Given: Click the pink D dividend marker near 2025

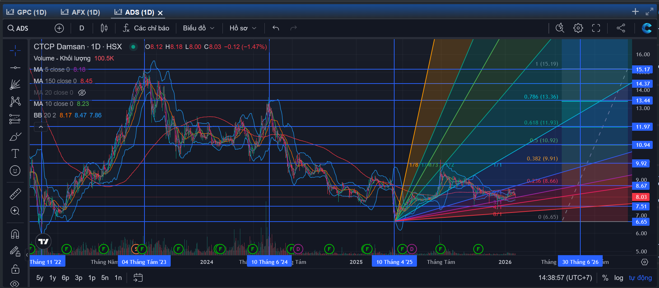Looking at the screenshot, I should click(x=412, y=249).
